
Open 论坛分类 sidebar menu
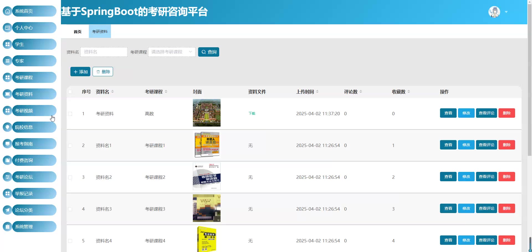[34, 210]
